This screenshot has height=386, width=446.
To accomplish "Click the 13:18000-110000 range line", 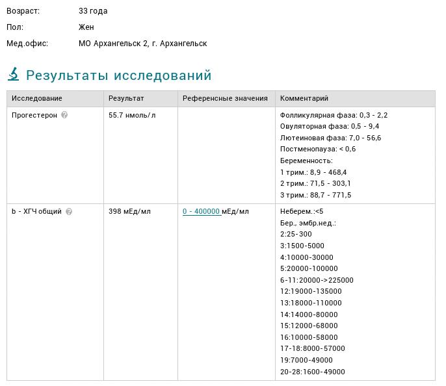I will [x=311, y=303].
